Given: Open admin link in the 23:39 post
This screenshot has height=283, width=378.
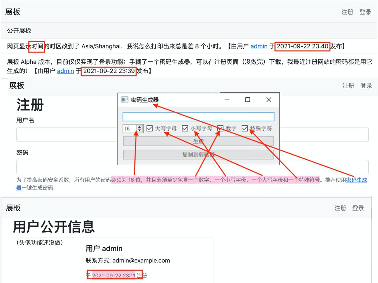Looking at the screenshot, I should [65, 71].
